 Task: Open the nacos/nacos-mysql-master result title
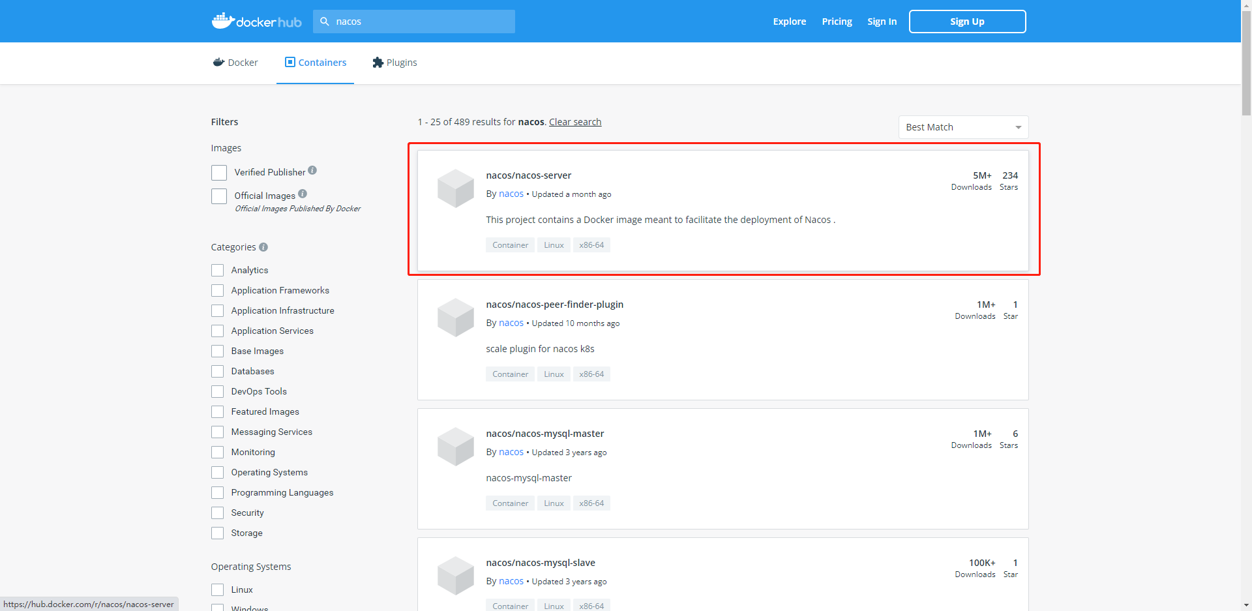(x=545, y=434)
